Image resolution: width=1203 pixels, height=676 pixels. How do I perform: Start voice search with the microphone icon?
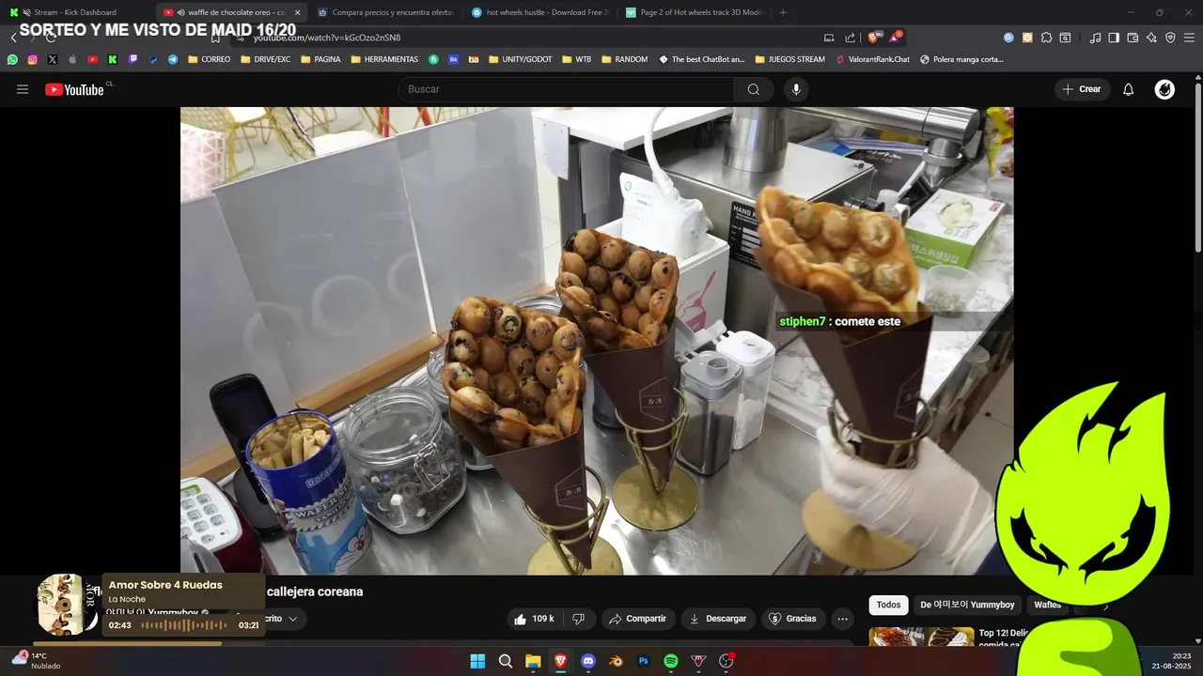click(796, 89)
